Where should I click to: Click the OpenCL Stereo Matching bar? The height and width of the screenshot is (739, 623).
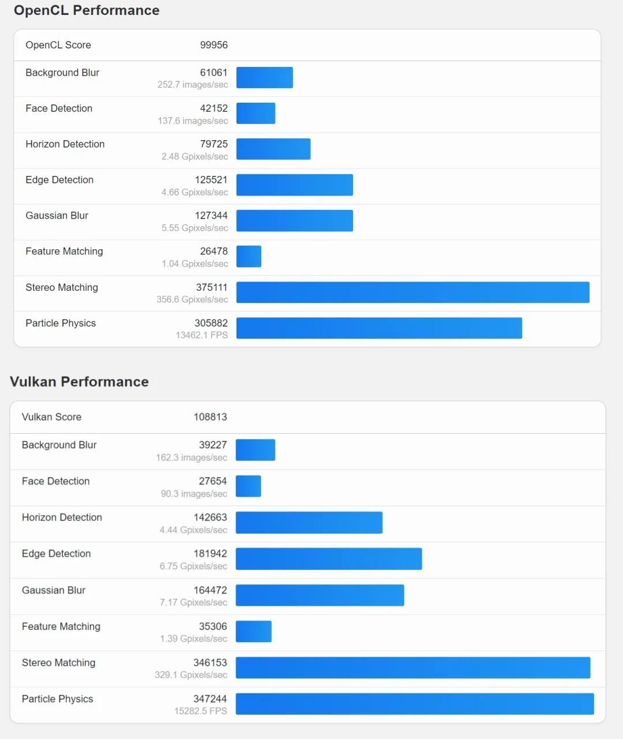412,292
